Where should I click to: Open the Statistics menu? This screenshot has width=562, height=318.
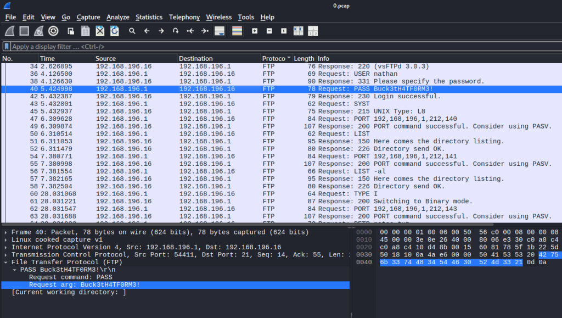click(x=149, y=17)
